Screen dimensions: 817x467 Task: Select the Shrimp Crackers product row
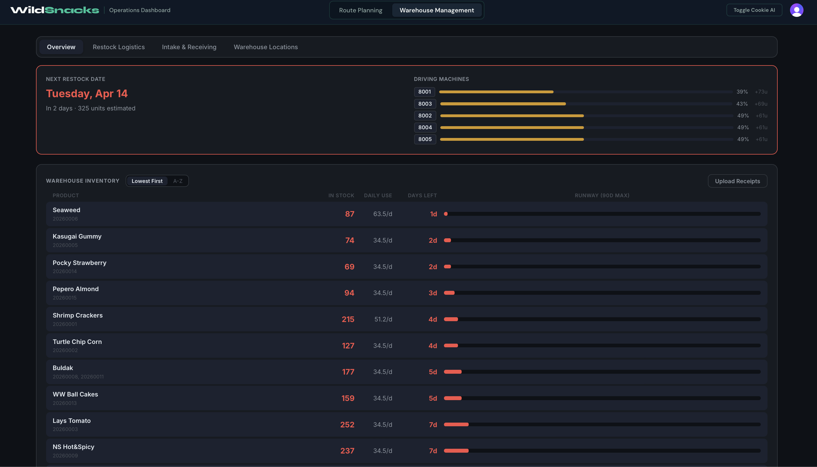[193, 319]
